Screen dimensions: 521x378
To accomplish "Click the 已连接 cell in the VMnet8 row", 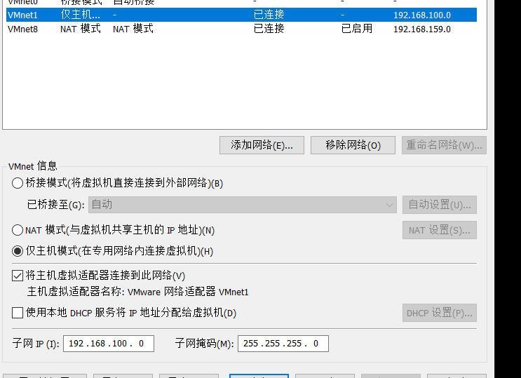I will point(269,29).
